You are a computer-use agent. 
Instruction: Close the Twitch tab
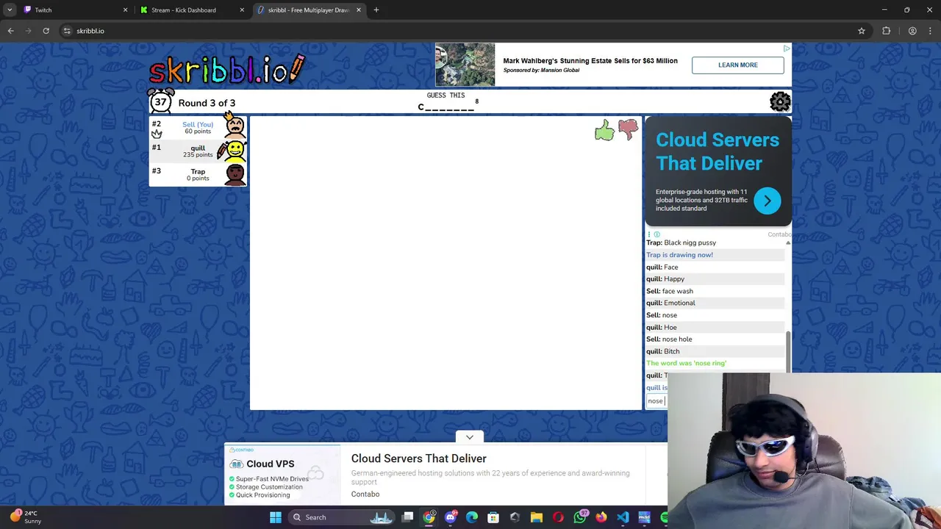tap(125, 10)
